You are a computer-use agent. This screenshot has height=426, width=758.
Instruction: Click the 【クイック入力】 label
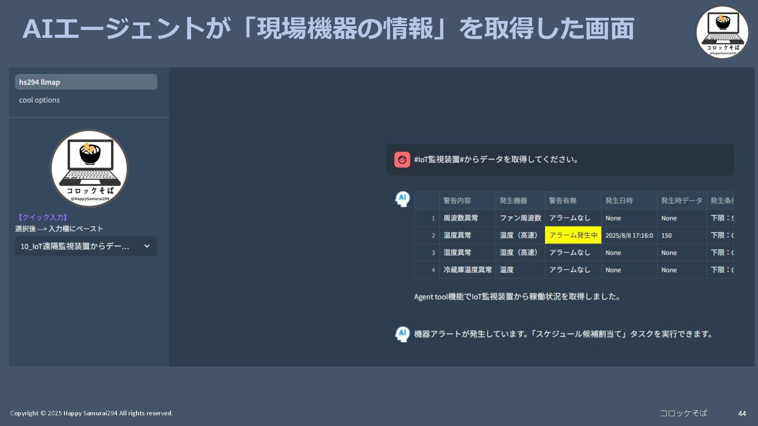[x=42, y=217]
